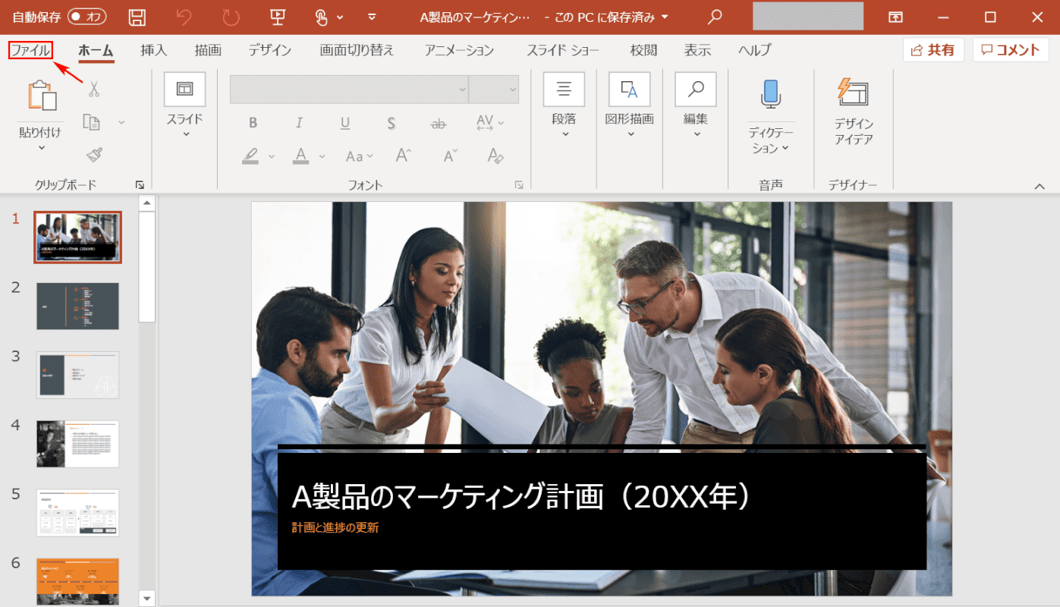Toggle Bold formatting
The image size is (1060, 607).
(x=253, y=123)
